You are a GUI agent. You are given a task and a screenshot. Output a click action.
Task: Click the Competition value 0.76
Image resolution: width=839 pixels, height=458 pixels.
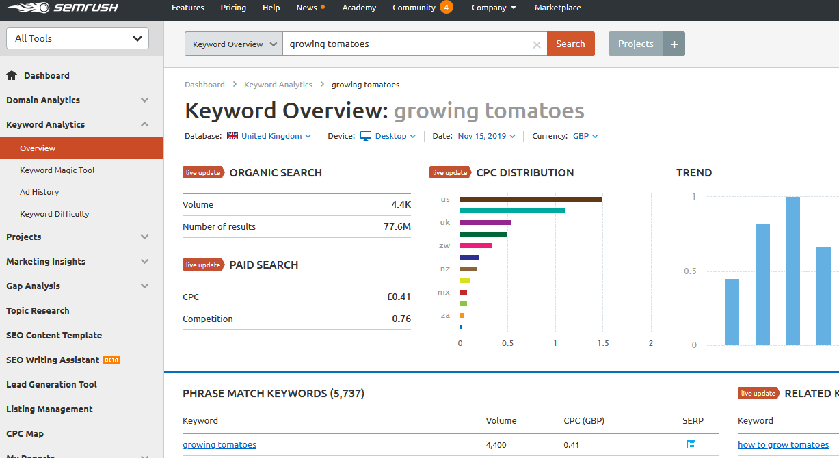(401, 319)
